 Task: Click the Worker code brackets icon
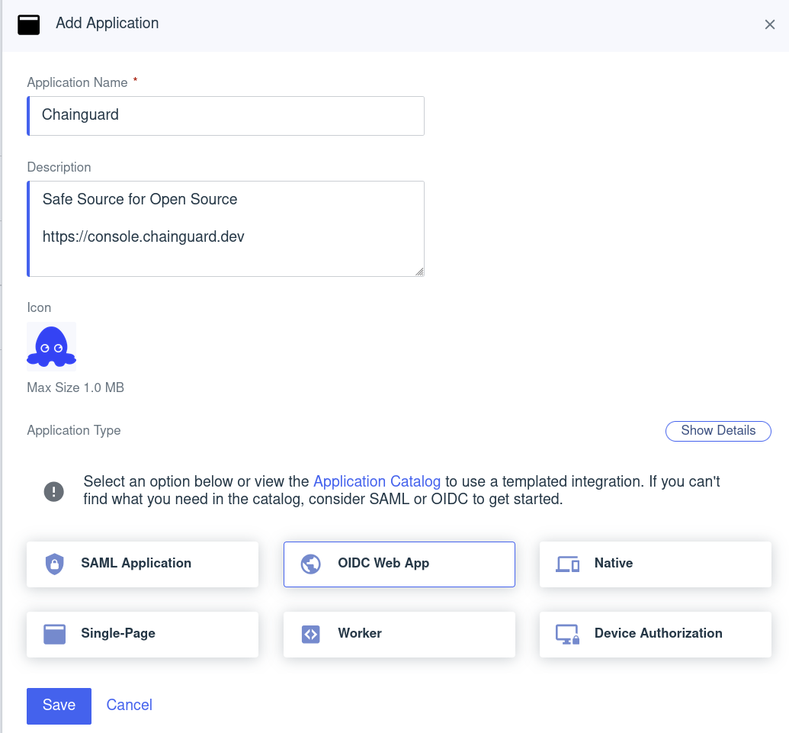pos(310,634)
